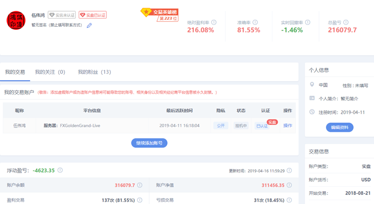Click info icon beside 亏损交易 31次
The image size is (374, 204).
[289, 200]
